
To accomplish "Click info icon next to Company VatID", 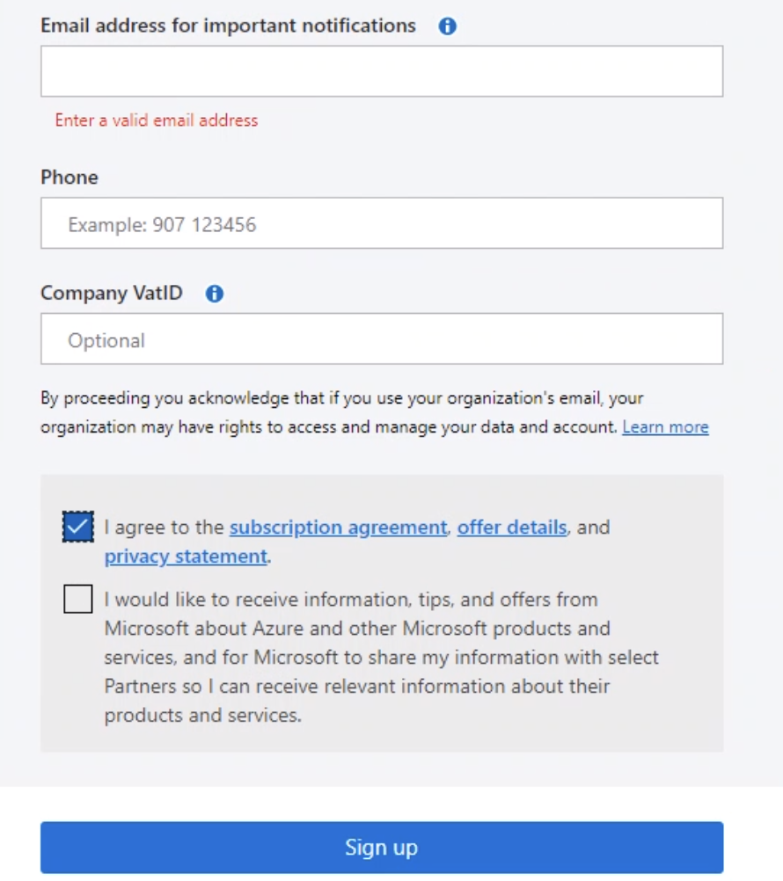I will coord(214,294).
